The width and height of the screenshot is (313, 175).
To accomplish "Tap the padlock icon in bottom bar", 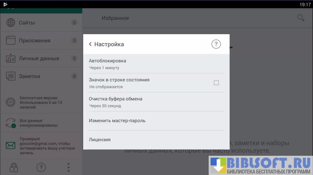I will [x=14, y=167].
